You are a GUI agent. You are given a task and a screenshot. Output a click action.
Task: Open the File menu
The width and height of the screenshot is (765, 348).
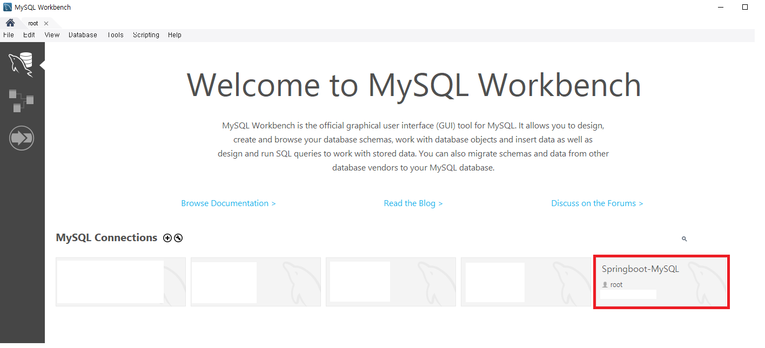[x=9, y=35]
